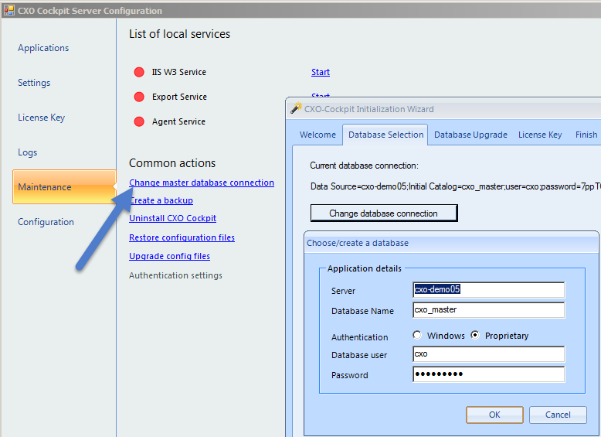601x437 pixels.
Task: Open the Logs section in sidebar
Action: (28, 152)
